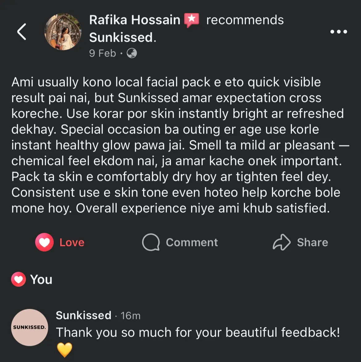Open Rafika Hossain's profile name link

(x=135, y=20)
